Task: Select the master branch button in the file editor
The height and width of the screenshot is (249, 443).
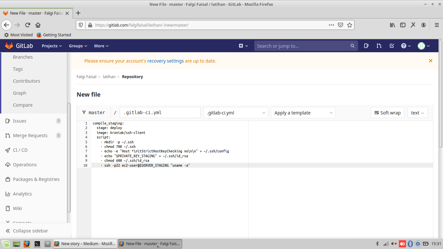Action: pyautogui.click(x=94, y=112)
